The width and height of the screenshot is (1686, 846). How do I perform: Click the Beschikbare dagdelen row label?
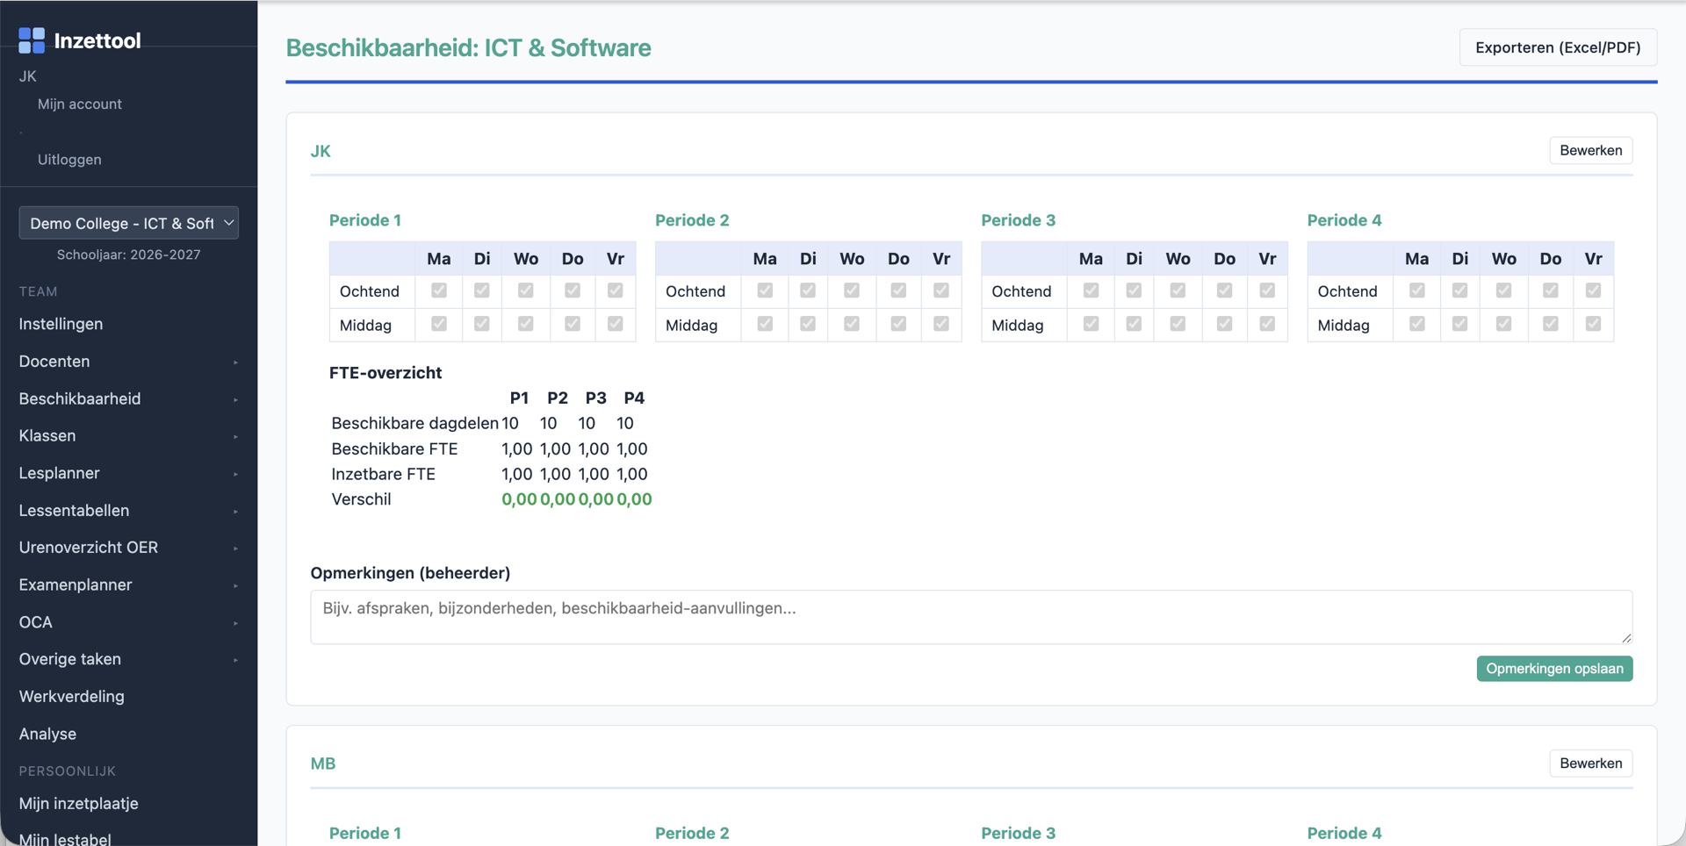tap(415, 423)
